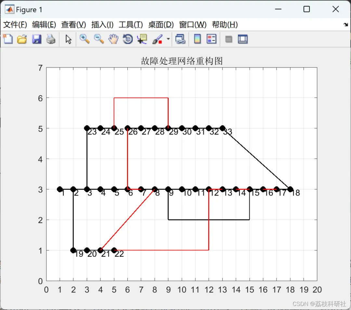
Task: Click x-axis tick label 10
Action: (x=182, y=290)
